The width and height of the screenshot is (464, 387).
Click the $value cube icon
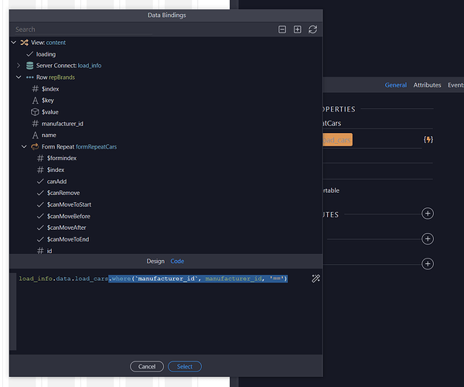tap(35, 111)
